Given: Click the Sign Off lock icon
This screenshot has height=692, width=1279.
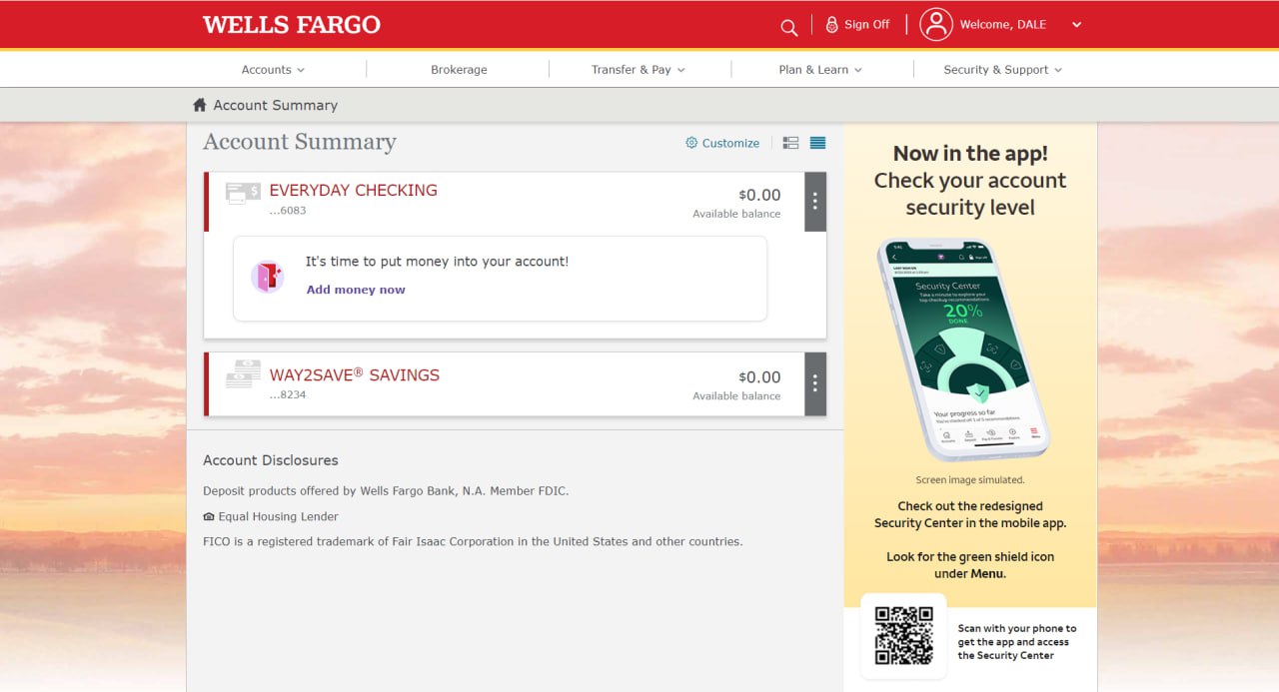Looking at the screenshot, I should point(831,25).
